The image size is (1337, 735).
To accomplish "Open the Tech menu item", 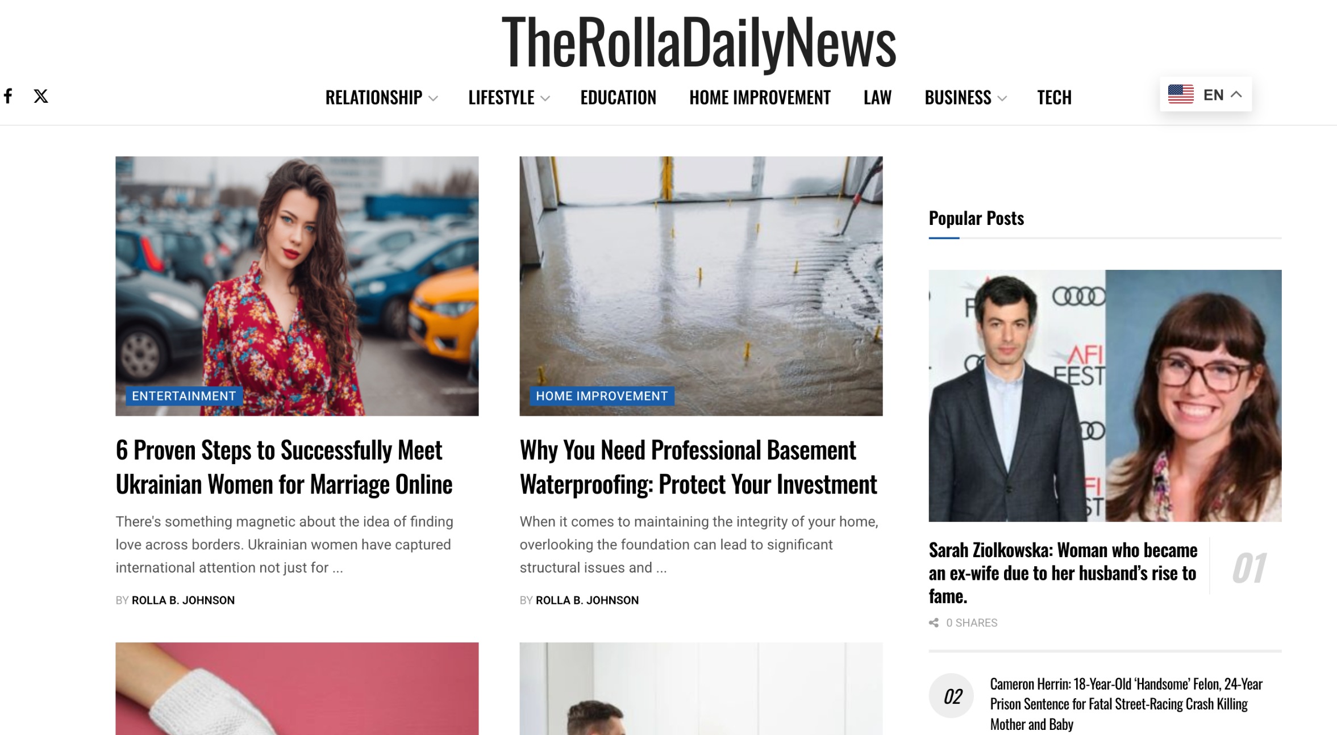I will tap(1054, 98).
